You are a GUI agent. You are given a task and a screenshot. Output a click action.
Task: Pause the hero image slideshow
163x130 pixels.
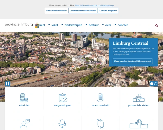point(8,84)
